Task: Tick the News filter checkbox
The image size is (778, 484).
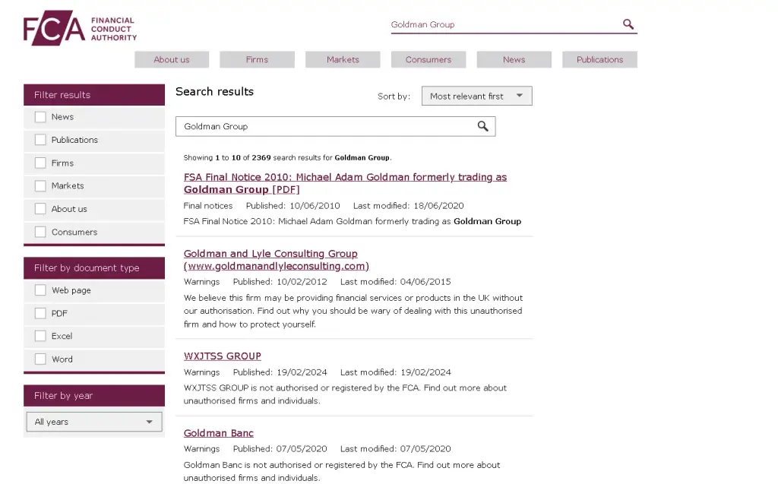Action: (x=40, y=117)
